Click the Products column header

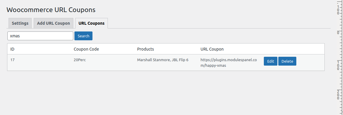coord(145,49)
